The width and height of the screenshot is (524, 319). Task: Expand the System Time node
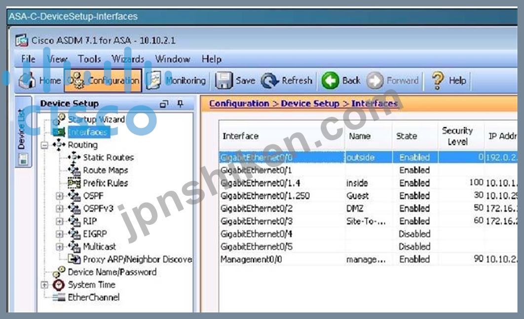(44, 285)
